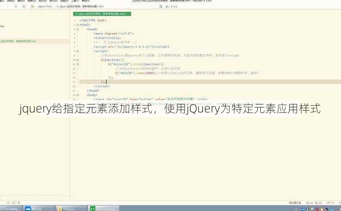Viewport: 341px width, 211px height.
Task: Click the blue meeting icon in system tray
Action: tap(303, 209)
